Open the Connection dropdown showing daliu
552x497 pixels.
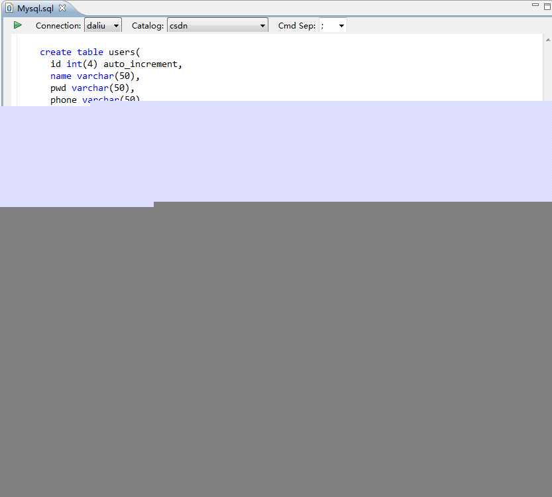click(x=103, y=25)
